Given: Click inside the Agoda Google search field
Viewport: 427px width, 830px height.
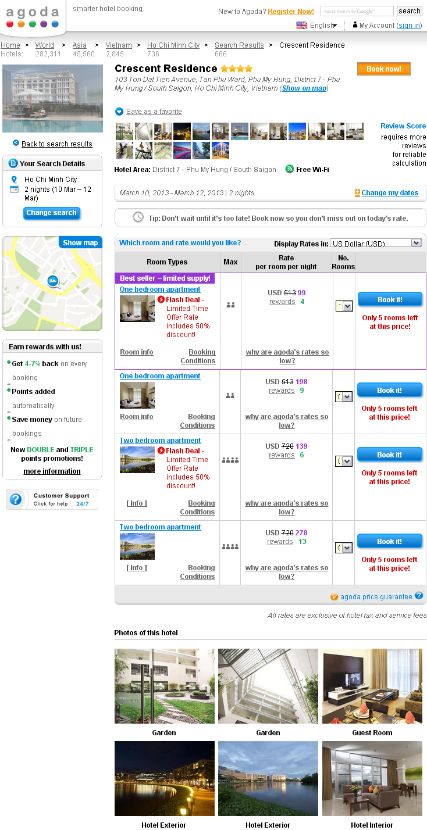Looking at the screenshot, I should (x=357, y=11).
